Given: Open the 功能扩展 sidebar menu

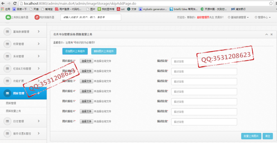Looking at the screenshot, I should click(x=23, y=81).
